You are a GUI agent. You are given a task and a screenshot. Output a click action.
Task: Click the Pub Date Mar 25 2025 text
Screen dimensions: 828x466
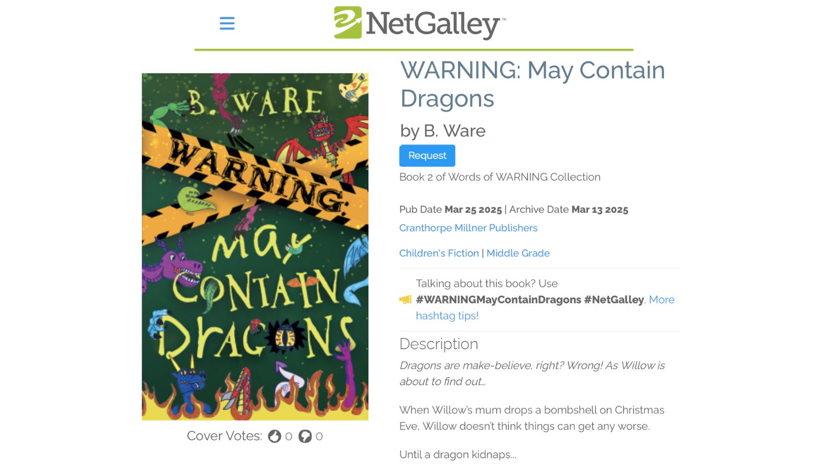(x=451, y=210)
